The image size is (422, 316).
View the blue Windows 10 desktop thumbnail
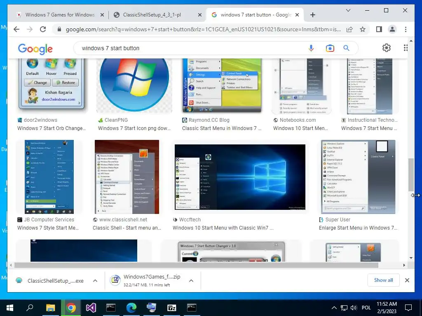pos(240,177)
